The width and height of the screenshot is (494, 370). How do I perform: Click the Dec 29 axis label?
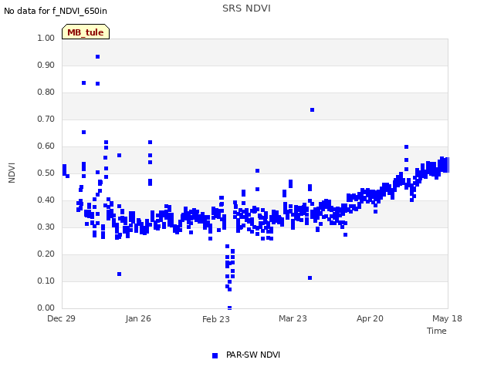tap(61, 318)
